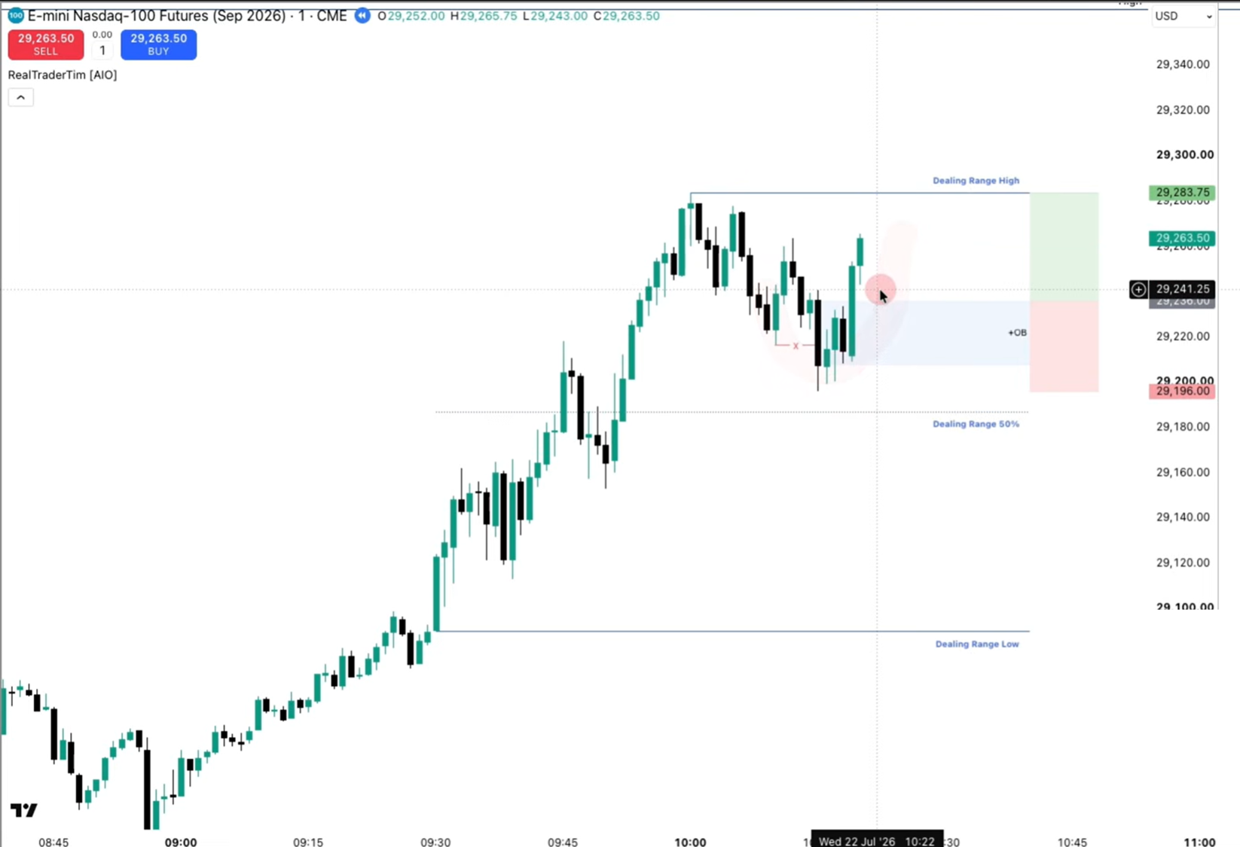This screenshot has height=847, width=1240.
Task: Click the green profit zone of the position tool
Action: pyautogui.click(x=1064, y=247)
